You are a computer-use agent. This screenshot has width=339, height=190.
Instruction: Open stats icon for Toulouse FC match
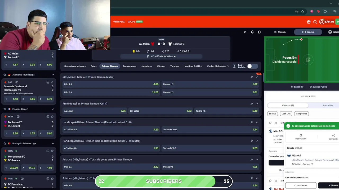pyautogui.click(x=48, y=116)
